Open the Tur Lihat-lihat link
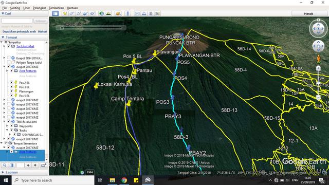The width and height of the screenshot is (329, 185). (25, 46)
